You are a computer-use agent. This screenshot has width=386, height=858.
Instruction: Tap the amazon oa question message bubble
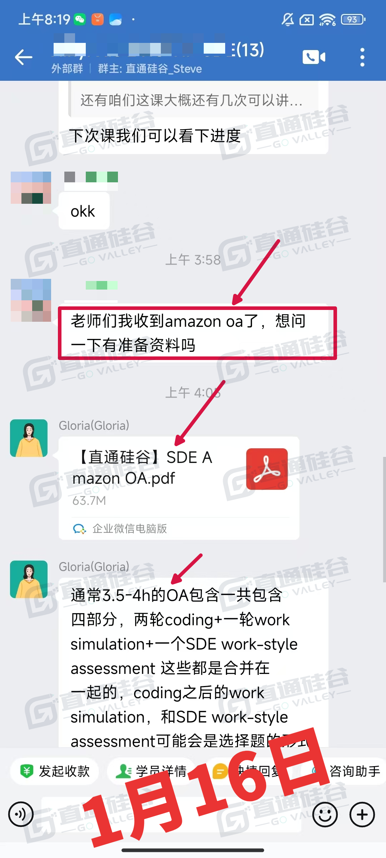pyautogui.click(x=197, y=333)
